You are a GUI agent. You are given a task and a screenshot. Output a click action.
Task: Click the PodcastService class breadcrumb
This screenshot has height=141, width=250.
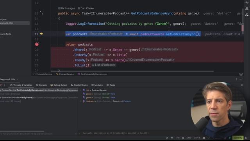pos(65,74)
